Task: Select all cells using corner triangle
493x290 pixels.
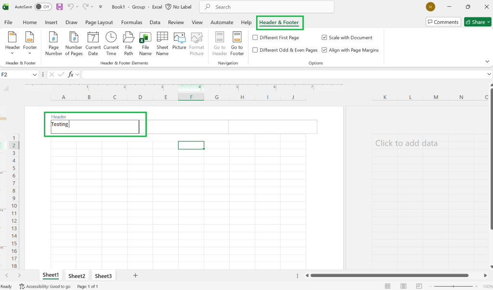Action: [6, 88]
